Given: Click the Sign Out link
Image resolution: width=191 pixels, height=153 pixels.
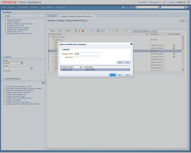Looking at the screenshot, I should [172, 2].
